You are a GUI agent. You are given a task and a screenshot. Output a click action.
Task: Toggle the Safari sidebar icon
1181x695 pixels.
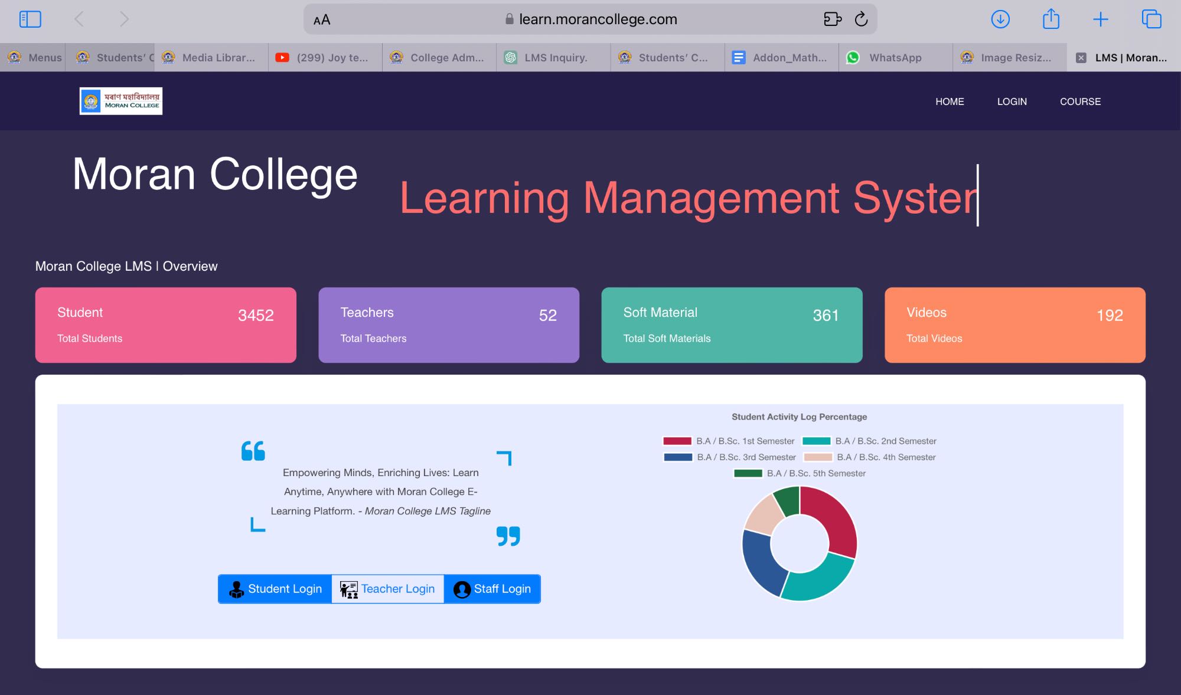pyautogui.click(x=30, y=19)
